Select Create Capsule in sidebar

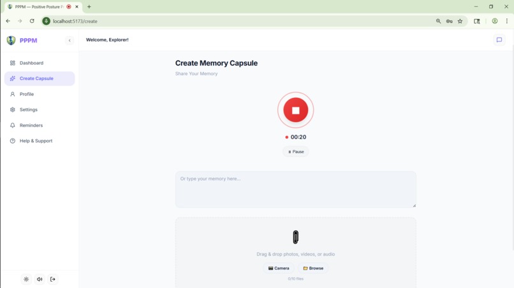coord(40,78)
